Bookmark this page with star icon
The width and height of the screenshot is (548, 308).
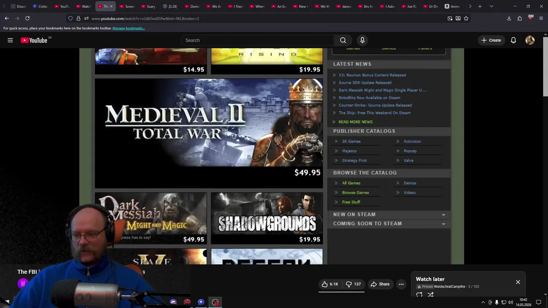pyautogui.click(x=466, y=18)
